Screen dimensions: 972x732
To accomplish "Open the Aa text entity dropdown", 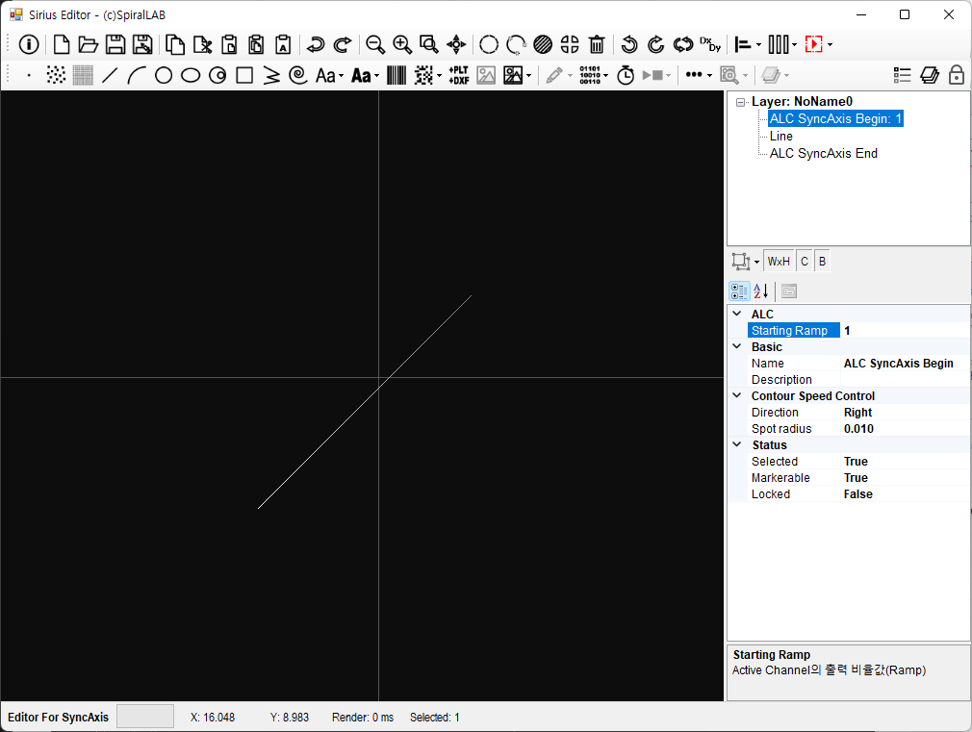I will pos(341,76).
